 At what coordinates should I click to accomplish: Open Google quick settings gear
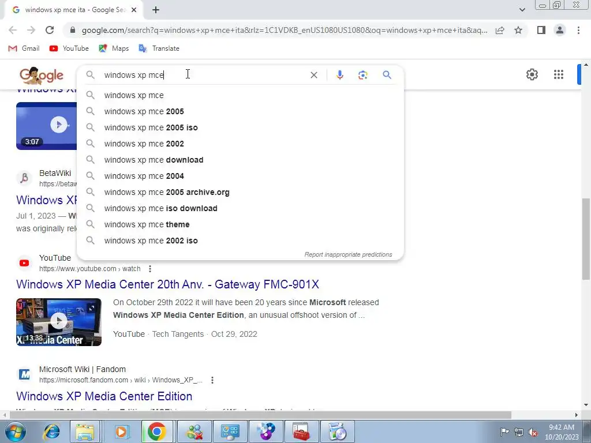[x=532, y=74]
